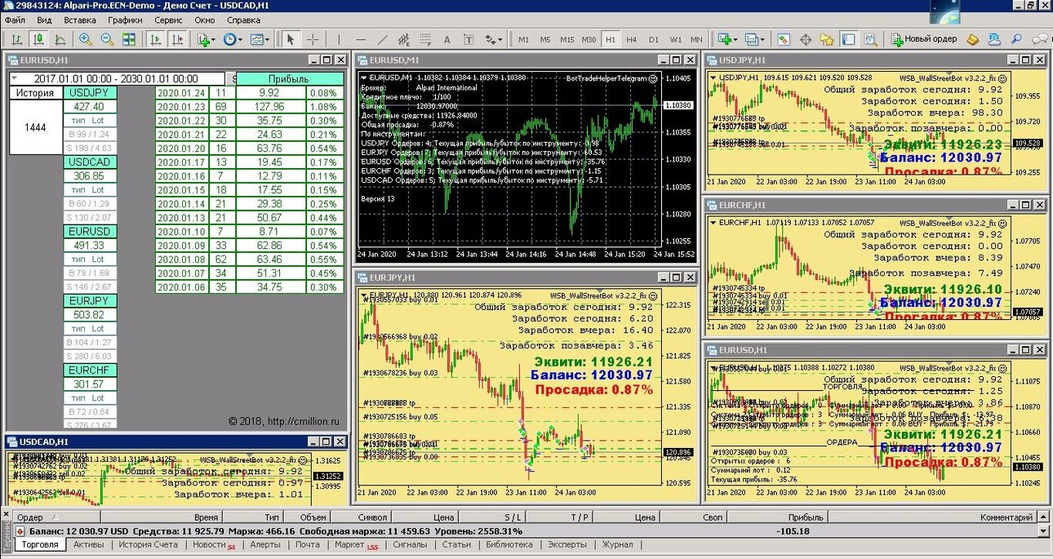Draw a horizontal line tool
Viewport: 1053px width, 559px height.
click(x=361, y=39)
